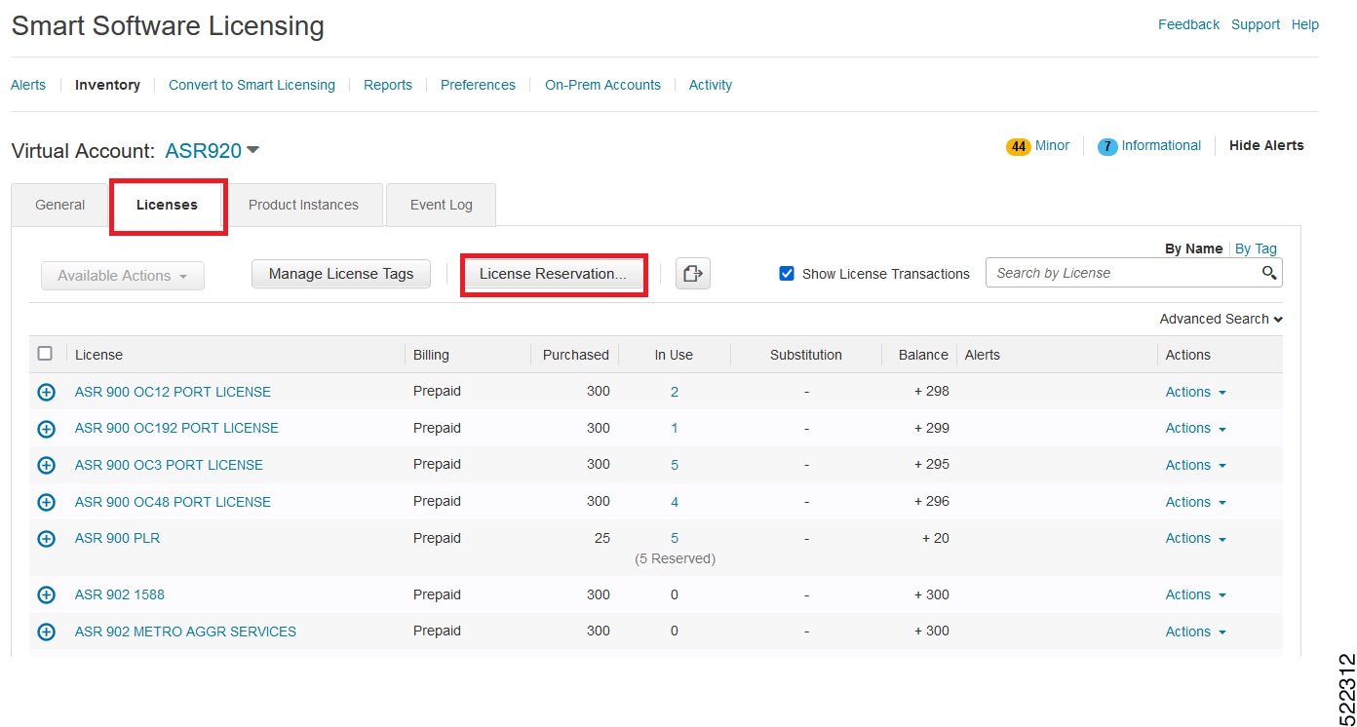
Task: Open ASR 900 OC12 PORT LICENSE details
Action: click(173, 392)
